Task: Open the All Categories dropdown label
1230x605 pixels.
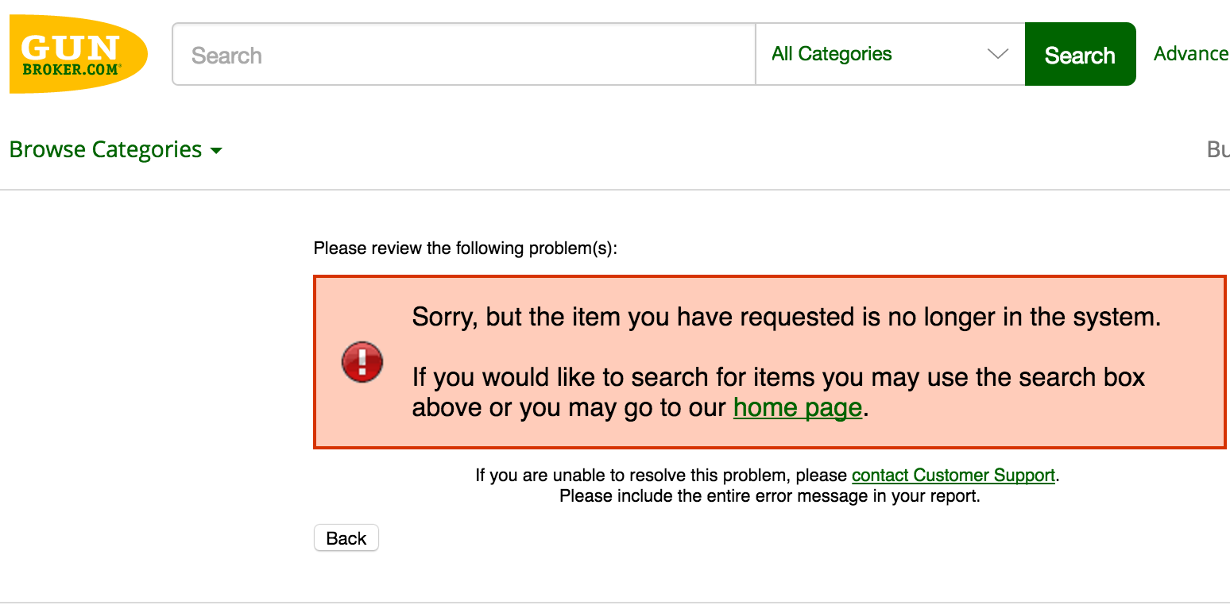Action: point(832,54)
